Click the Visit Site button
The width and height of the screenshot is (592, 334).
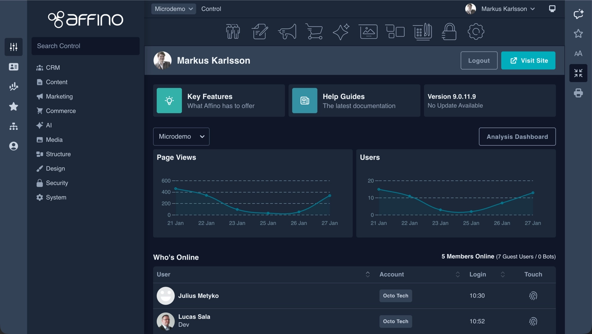point(528,60)
